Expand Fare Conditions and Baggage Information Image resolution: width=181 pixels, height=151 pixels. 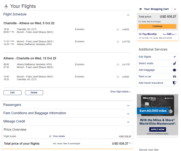pos(128,114)
